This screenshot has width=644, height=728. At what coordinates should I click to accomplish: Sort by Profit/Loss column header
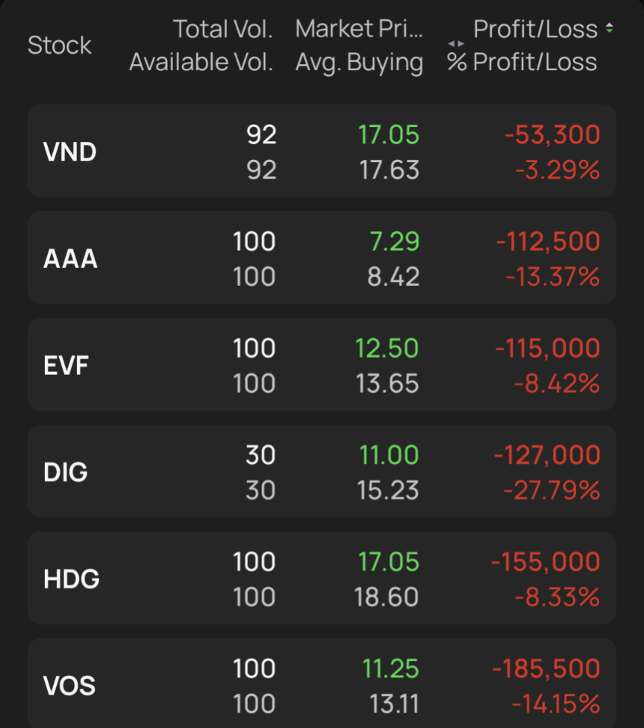click(536, 29)
